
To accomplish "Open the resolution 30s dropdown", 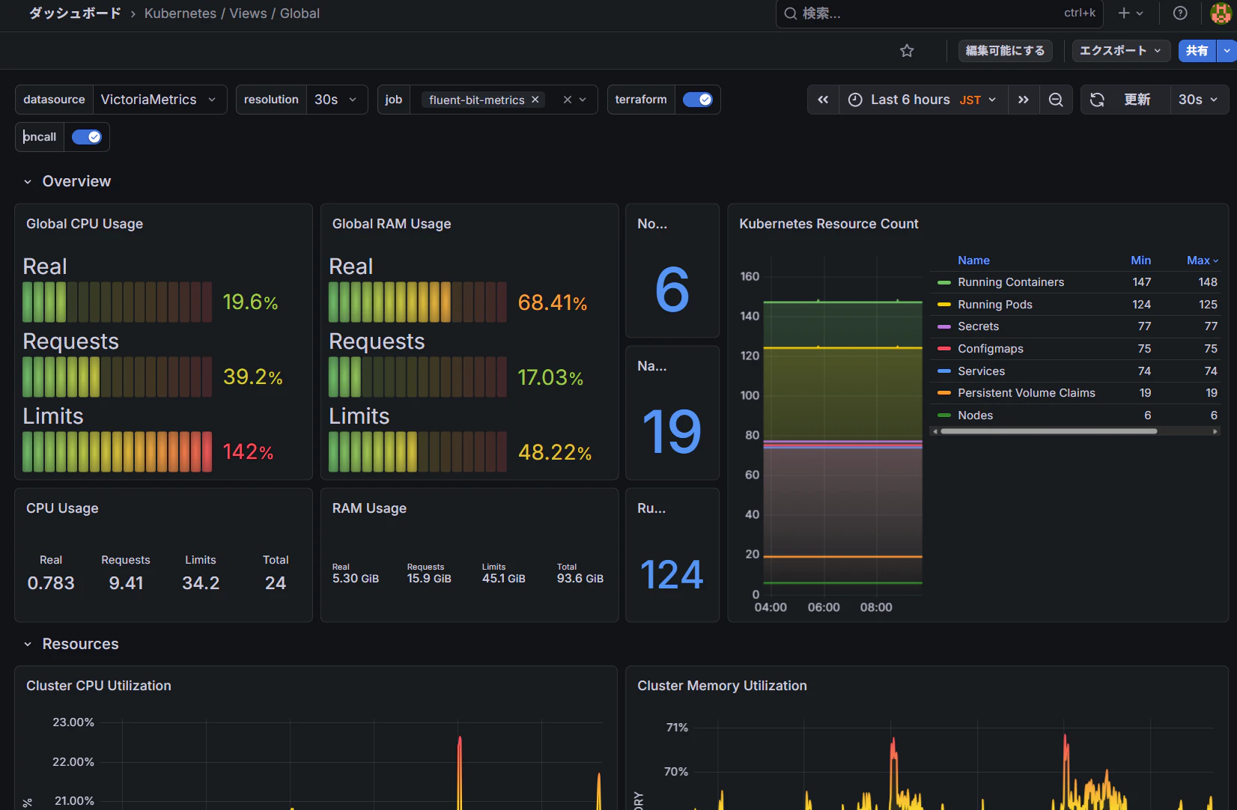I will (336, 100).
